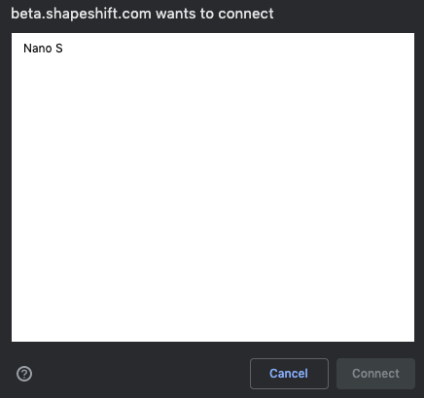Confirm pairing using the Connect button
This screenshot has height=398, width=424.
coord(375,374)
